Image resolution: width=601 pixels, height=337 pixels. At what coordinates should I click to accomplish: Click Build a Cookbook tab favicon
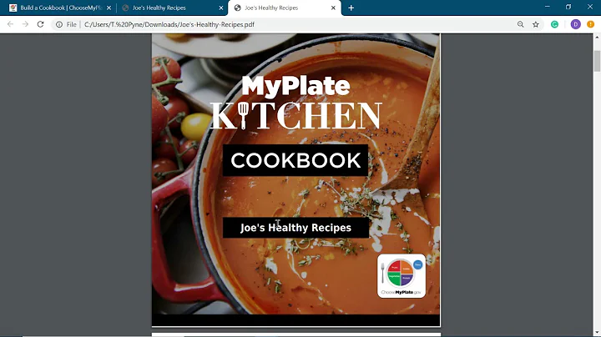point(13,8)
